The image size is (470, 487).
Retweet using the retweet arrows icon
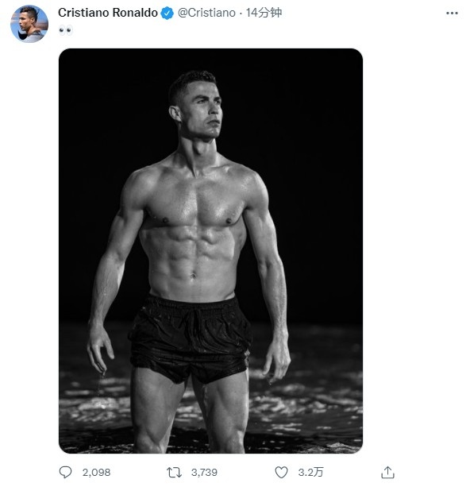click(174, 472)
